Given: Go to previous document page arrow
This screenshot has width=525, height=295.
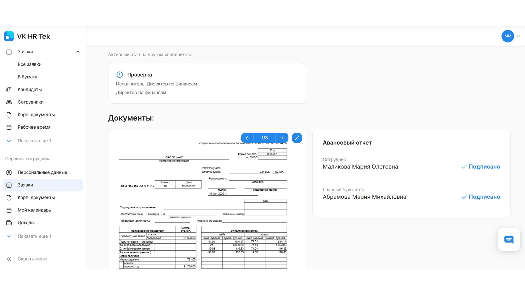Looking at the screenshot, I should click(247, 138).
